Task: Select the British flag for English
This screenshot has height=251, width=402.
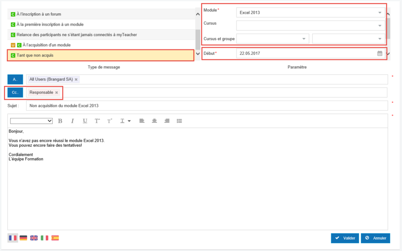Action: point(34,238)
